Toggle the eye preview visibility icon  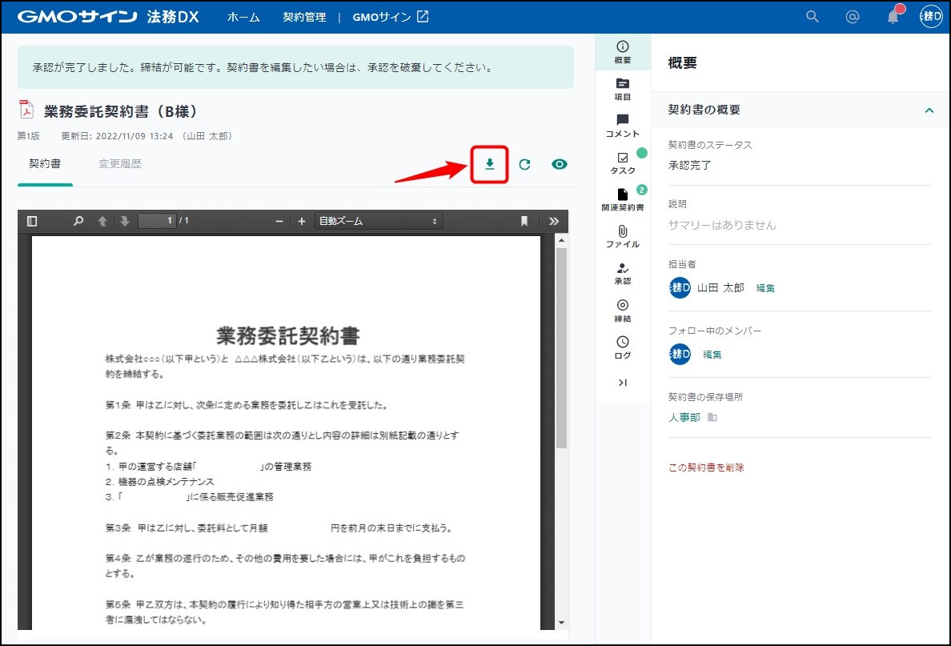[560, 164]
